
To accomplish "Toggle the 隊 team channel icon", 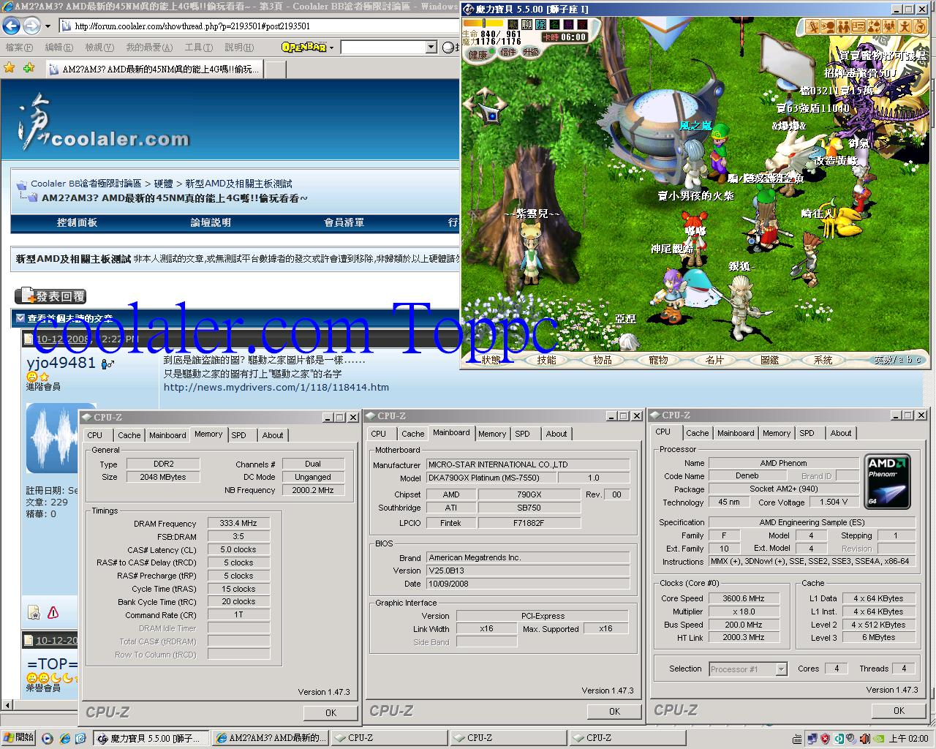I will [x=542, y=24].
